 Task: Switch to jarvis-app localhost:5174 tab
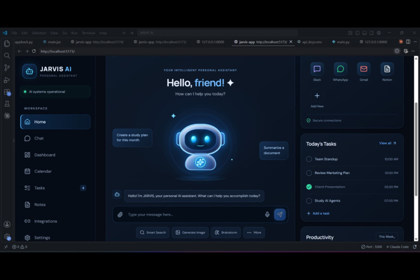coord(97,42)
